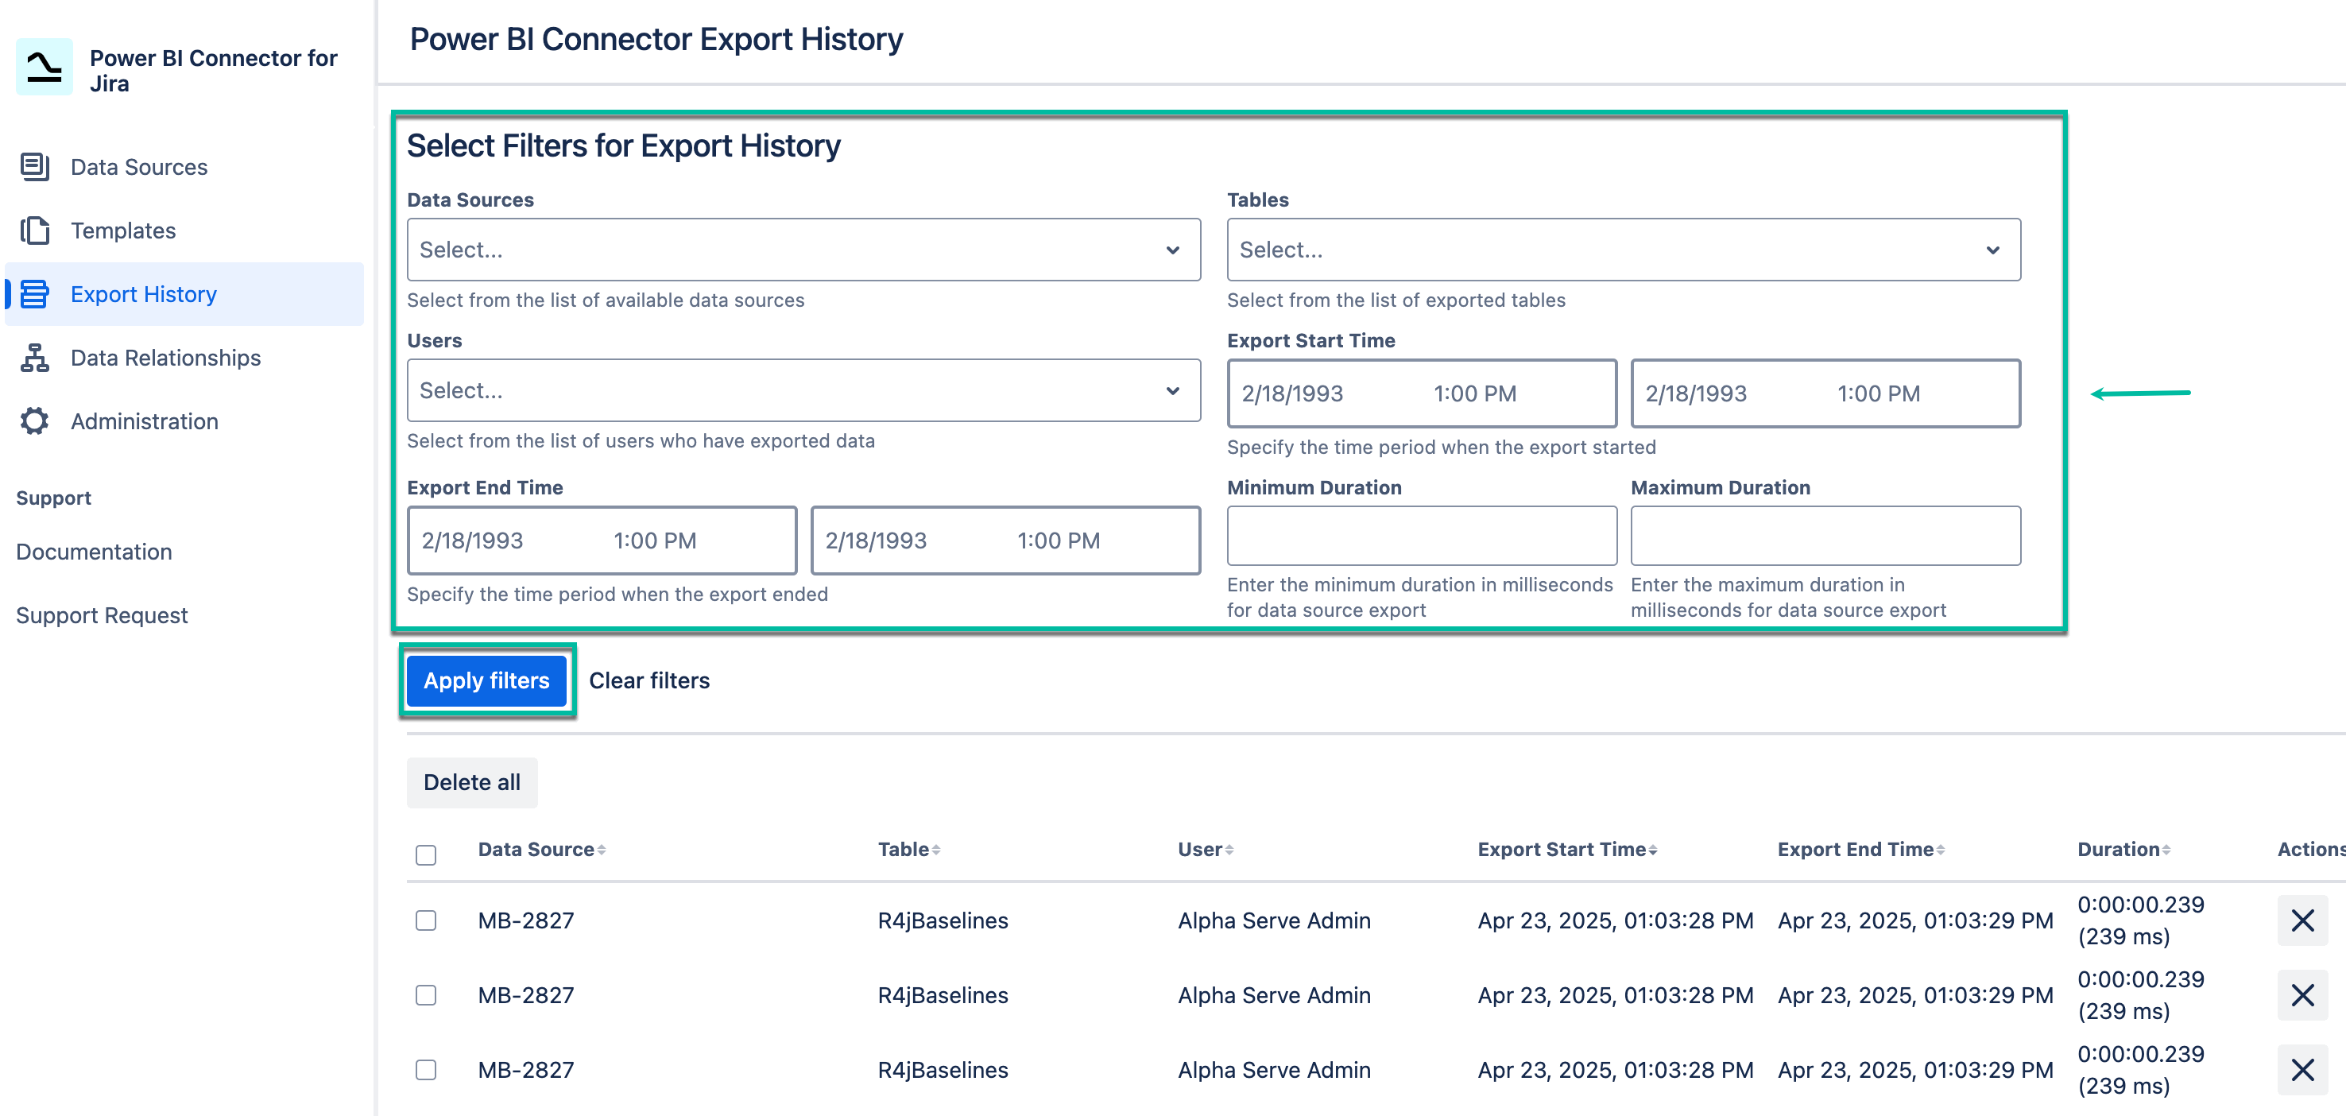Open the Users filter dropdown
2346x1116 pixels.
click(x=804, y=390)
